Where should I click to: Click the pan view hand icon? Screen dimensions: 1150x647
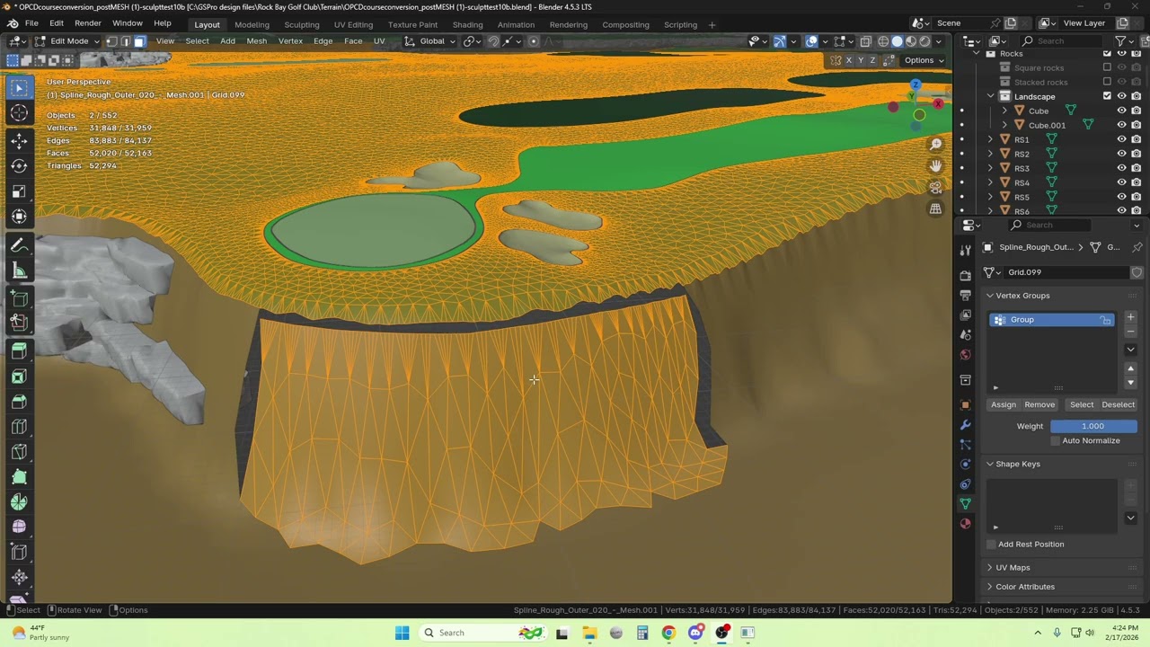[935, 166]
